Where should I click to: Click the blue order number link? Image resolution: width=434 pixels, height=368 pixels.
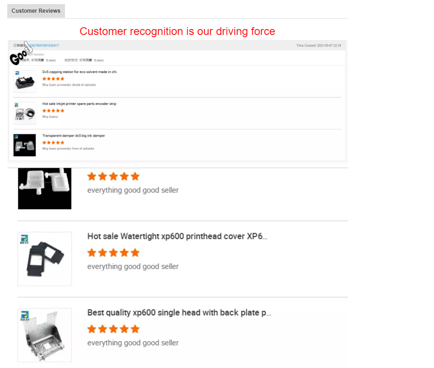point(44,45)
